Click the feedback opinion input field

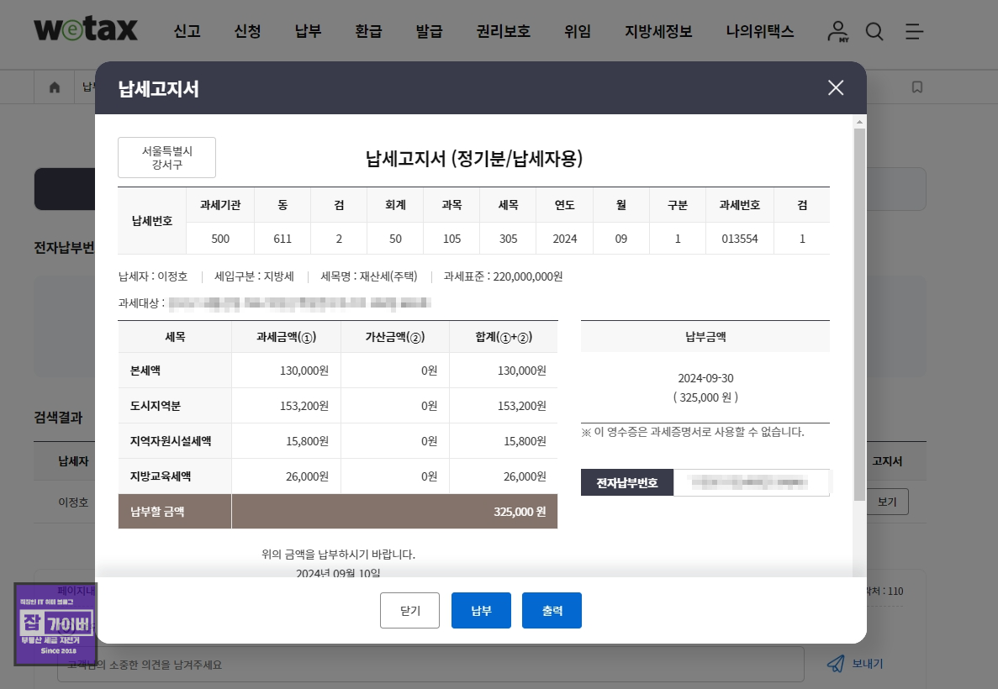point(430,664)
